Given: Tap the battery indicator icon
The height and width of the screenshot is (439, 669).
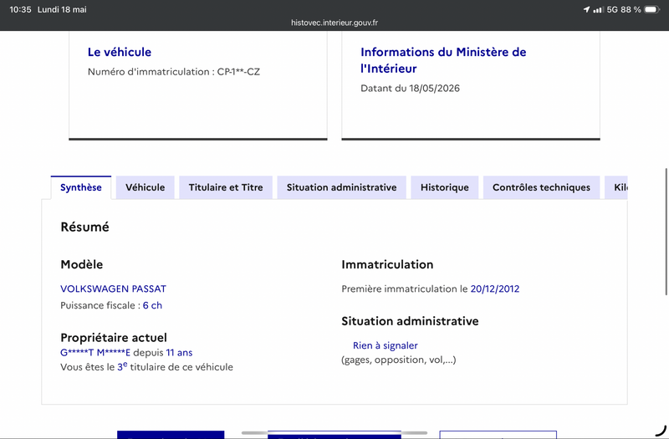Looking at the screenshot, I should tap(652, 9).
